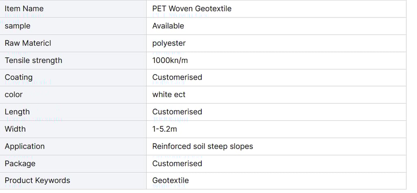Click the 'PET Woven Geotextile' value
Image resolution: width=417 pixels, height=193 pixels.
tap(192, 9)
